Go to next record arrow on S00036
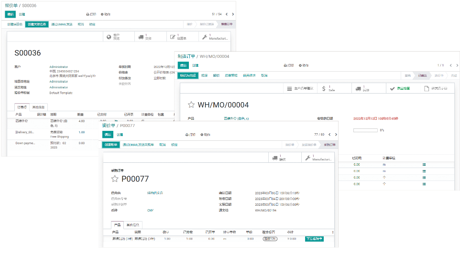 (233, 14)
